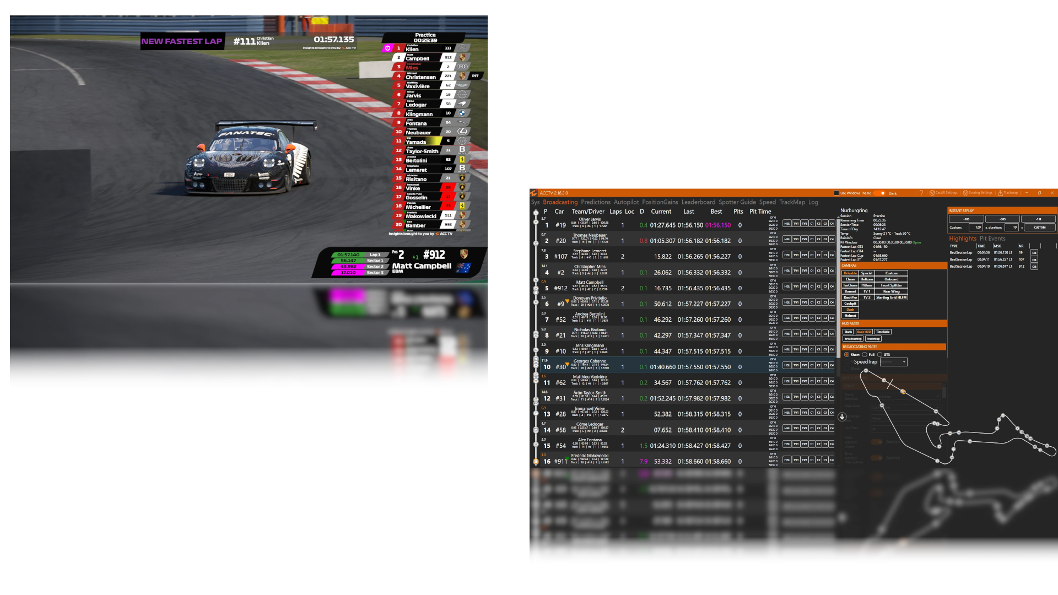The width and height of the screenshot is (1058, 595).
Task: Open Scoring Settings gear icon
Action: 965,193
